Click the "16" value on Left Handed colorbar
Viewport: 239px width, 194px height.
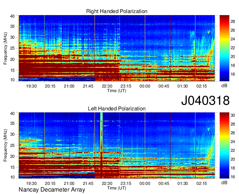[233, 177]
